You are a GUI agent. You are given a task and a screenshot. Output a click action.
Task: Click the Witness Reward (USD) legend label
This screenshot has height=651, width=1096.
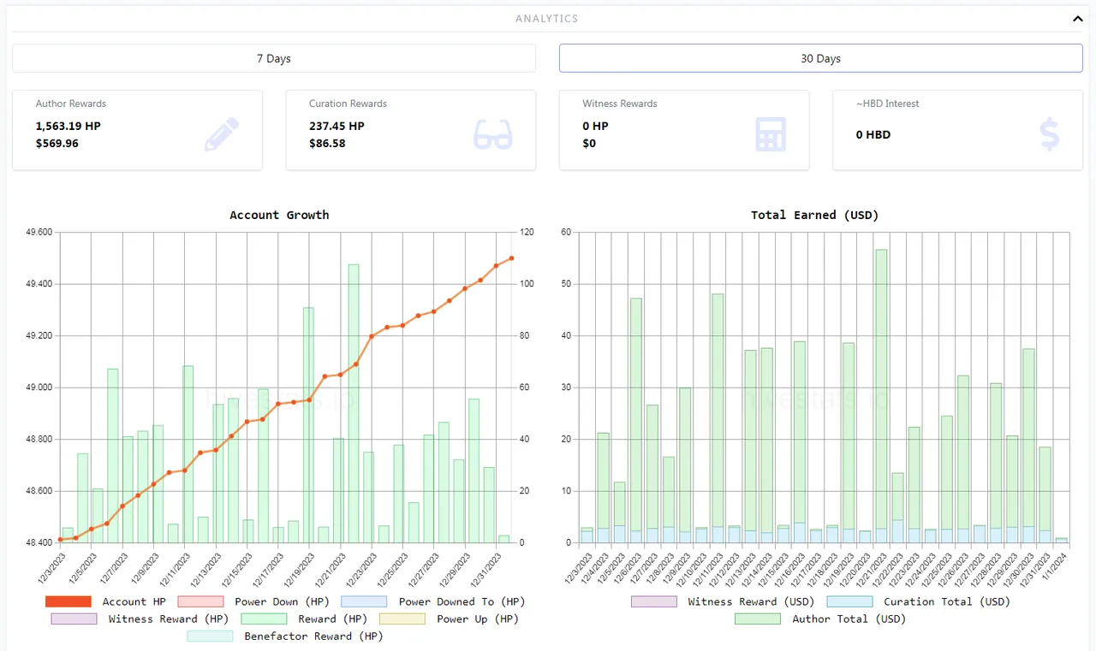click(x=752, y=601)
